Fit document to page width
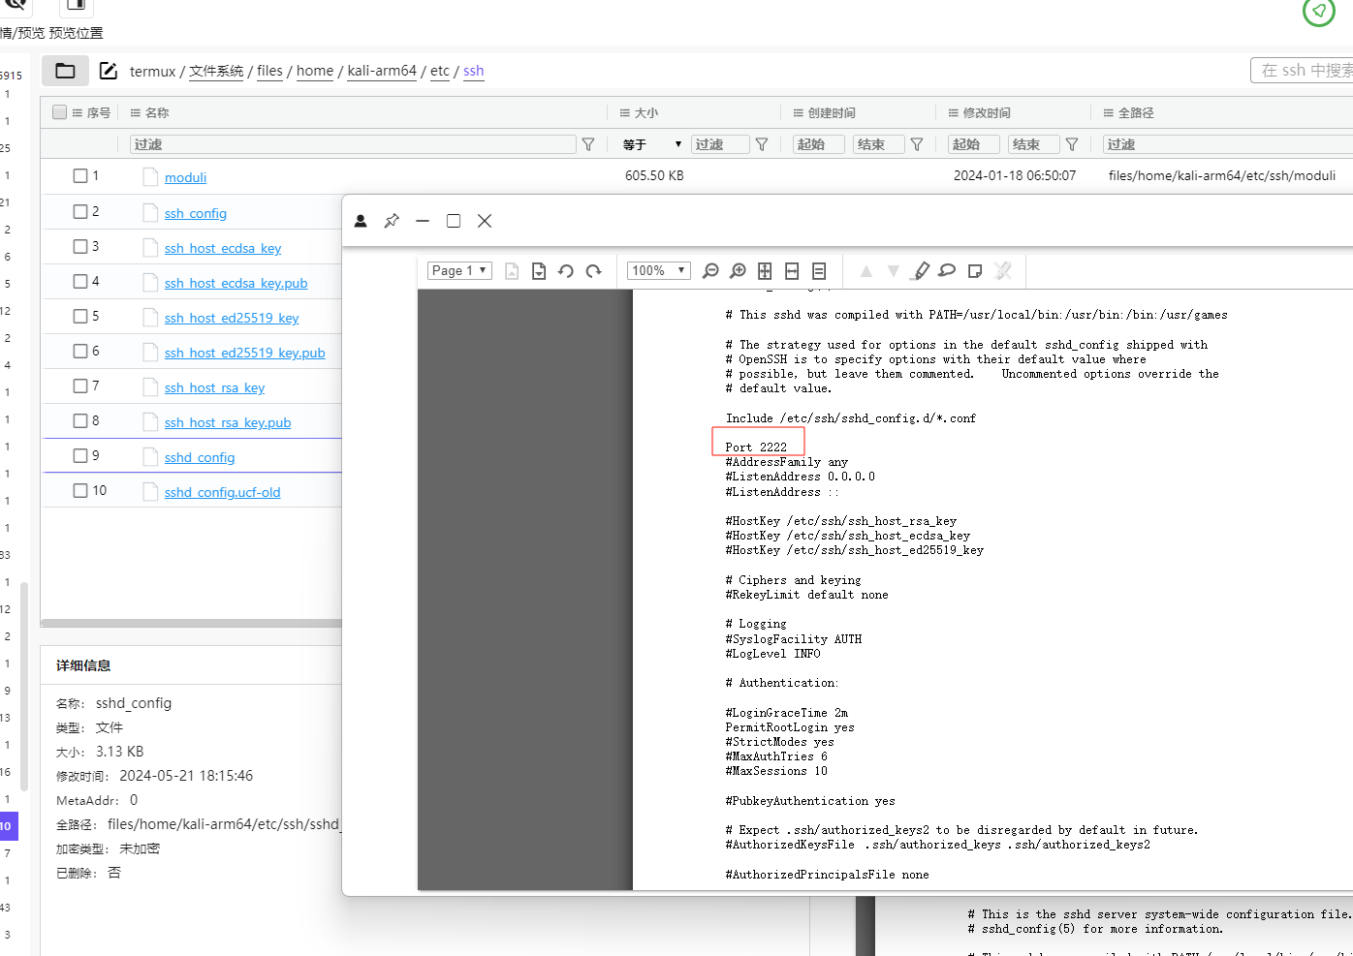1353x956 pixels. coord(792,271)
